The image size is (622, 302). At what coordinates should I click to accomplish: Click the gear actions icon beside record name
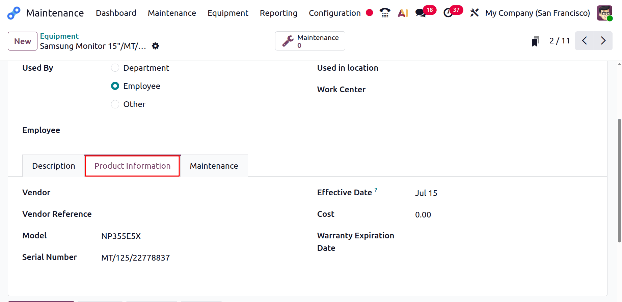coord(155,46)
